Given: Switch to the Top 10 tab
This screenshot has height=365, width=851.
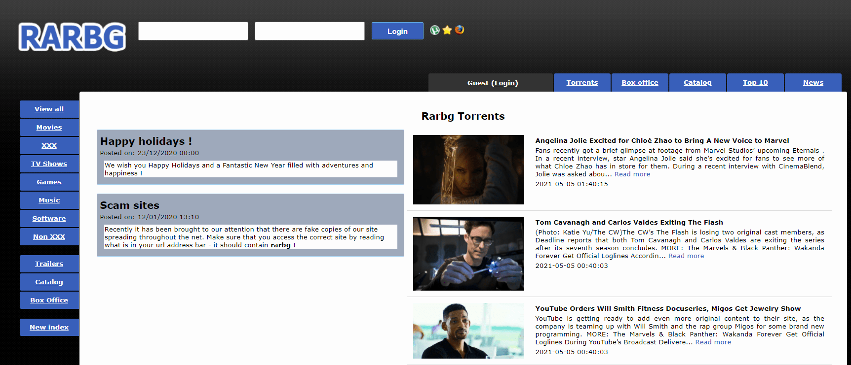Looking at the screenshot, I should tap(755, 83).
